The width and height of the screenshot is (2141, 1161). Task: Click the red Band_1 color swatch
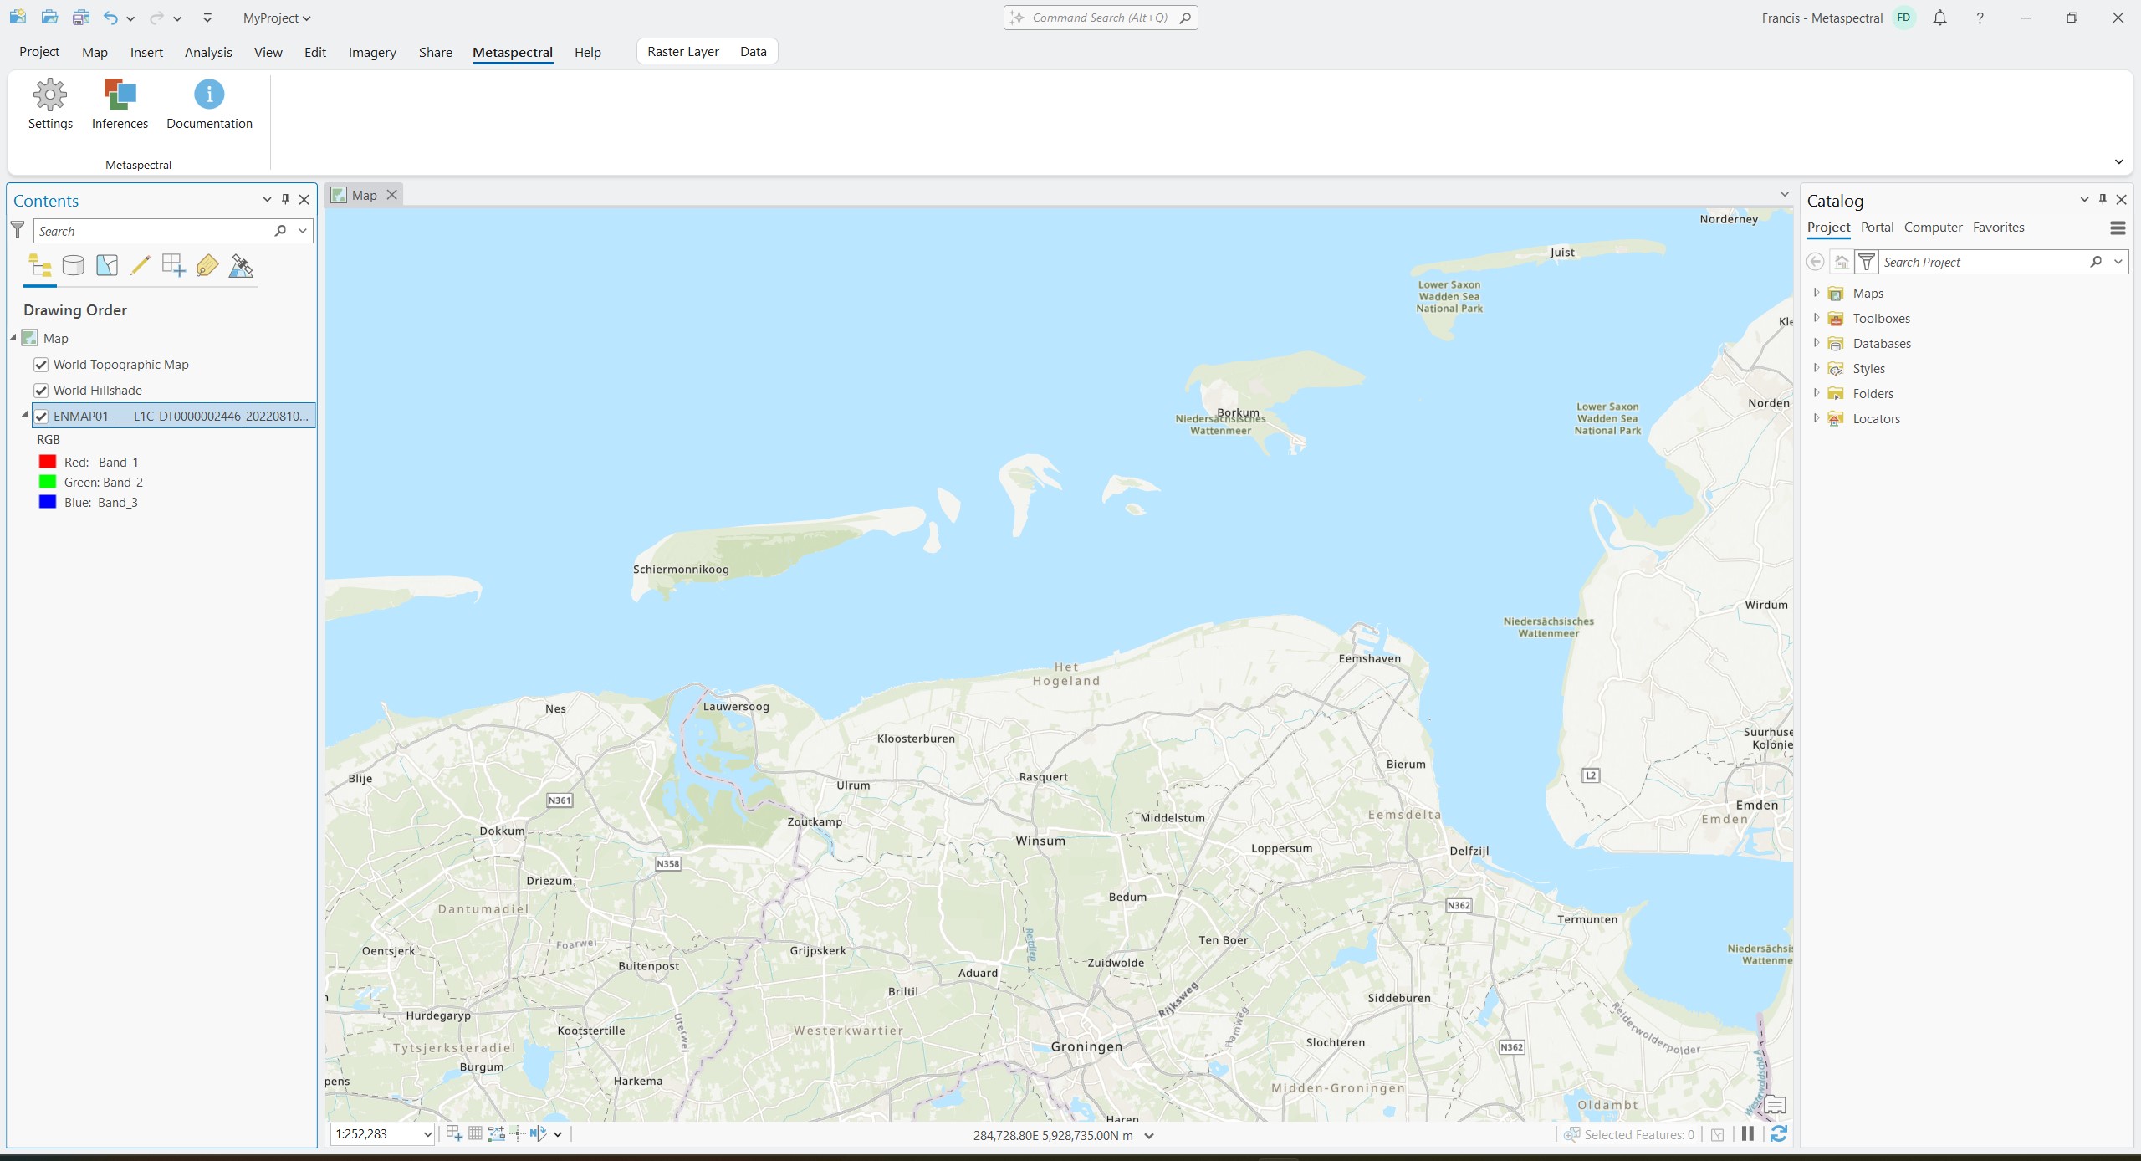(x=48, y=462)
